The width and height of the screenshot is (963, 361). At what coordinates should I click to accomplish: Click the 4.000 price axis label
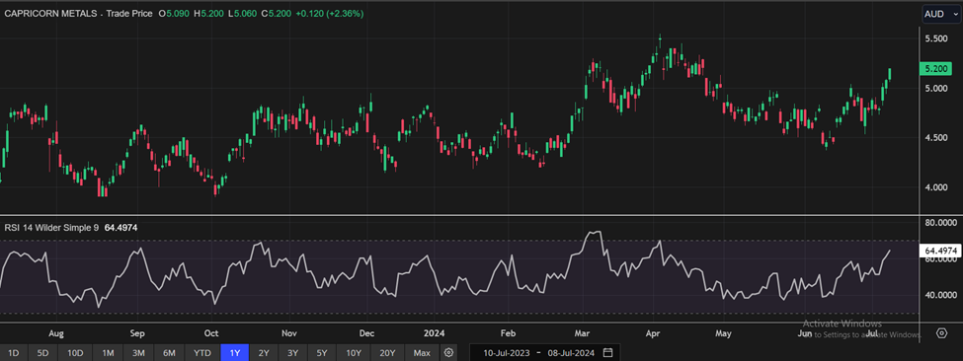coord(936,187)
